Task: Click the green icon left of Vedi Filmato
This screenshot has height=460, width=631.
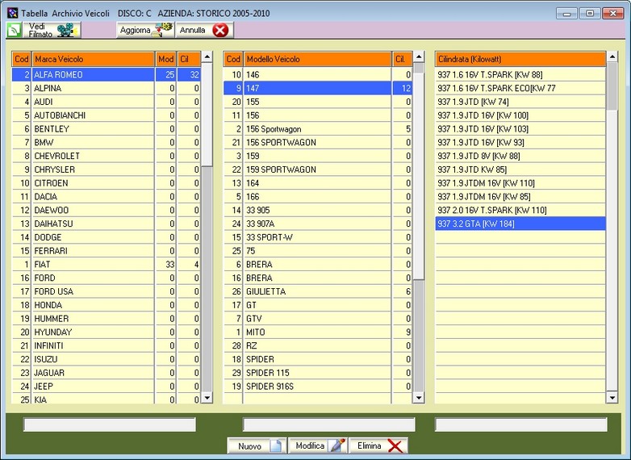Action: [14, 30]
